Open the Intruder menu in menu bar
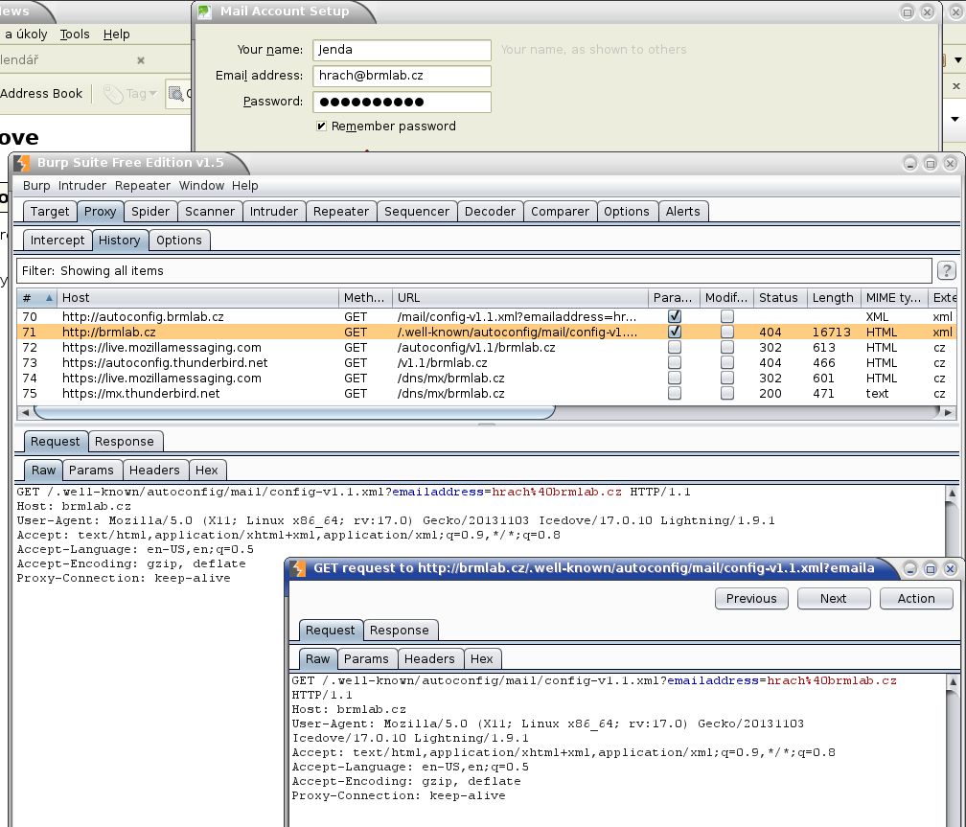Screen dimensions: 966x827 (x=82, y=186)
